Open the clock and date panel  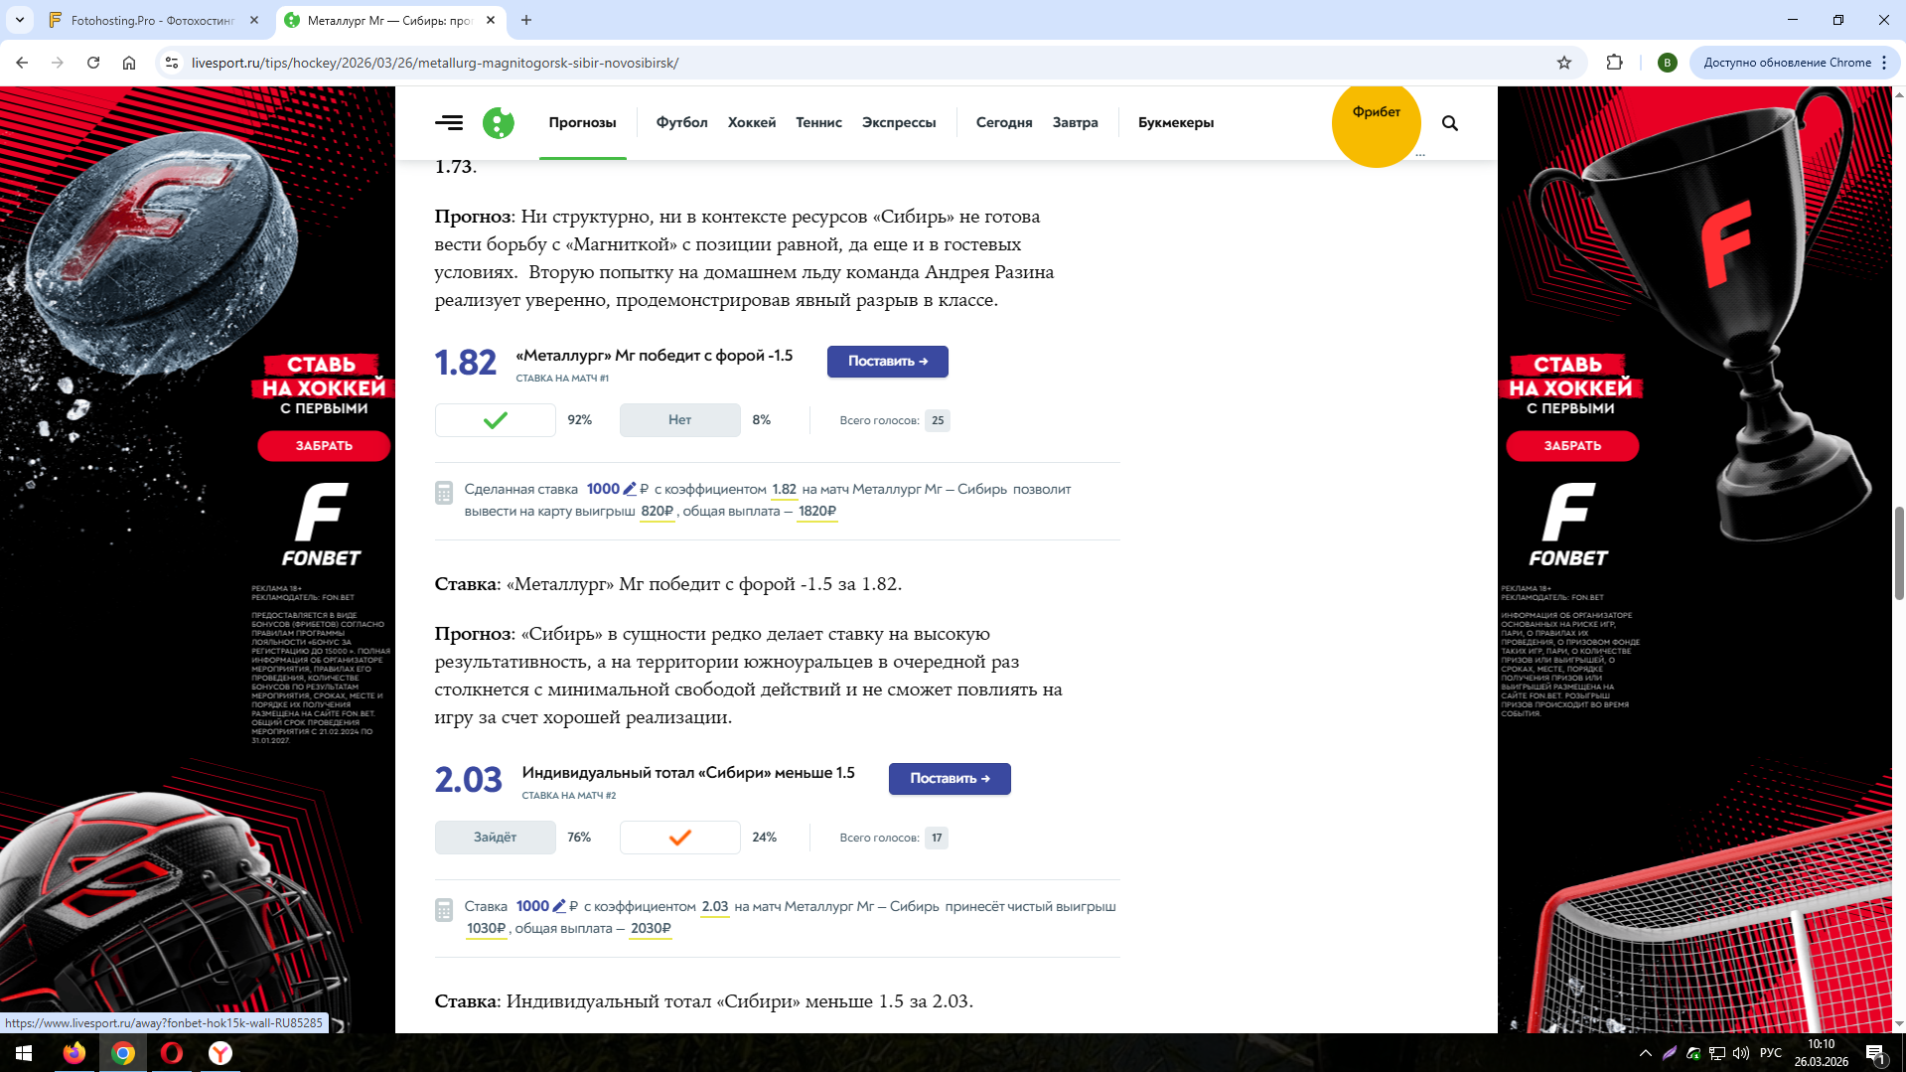1822,1053
